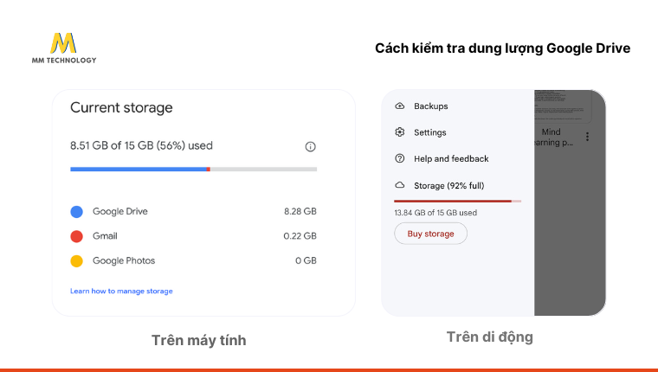The width and height of the screenshot is (658, 372).
Task: Click the yellow Google Photos color dot
Action: 76,261
